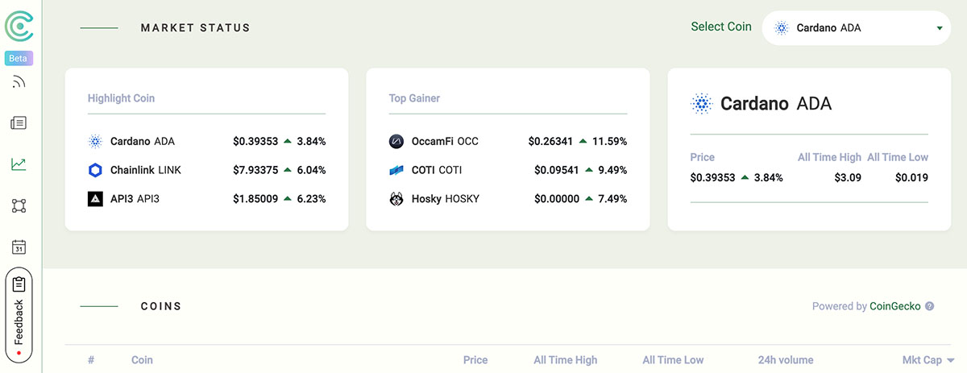Click the 24h volume column header
This screenshot has height=373, width=967.
click(x=786, y=360)
